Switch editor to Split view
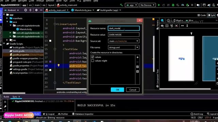Viewport: 218px width, 122px height. [x=211, y=15]
